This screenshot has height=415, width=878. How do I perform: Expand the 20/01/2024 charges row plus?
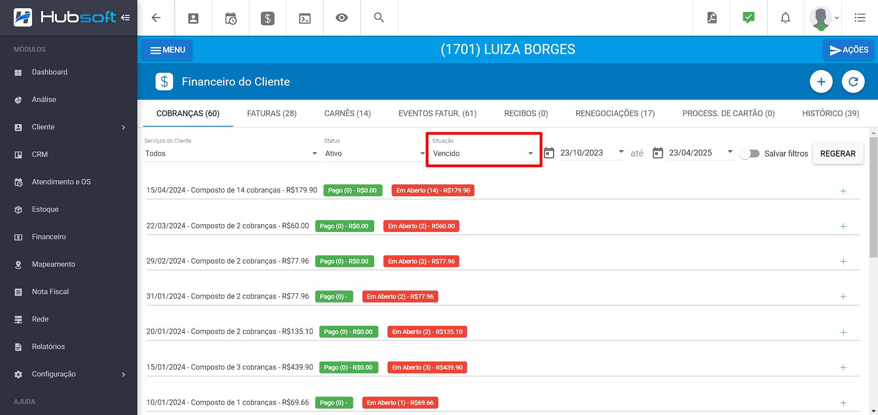(x=843, y=332)
